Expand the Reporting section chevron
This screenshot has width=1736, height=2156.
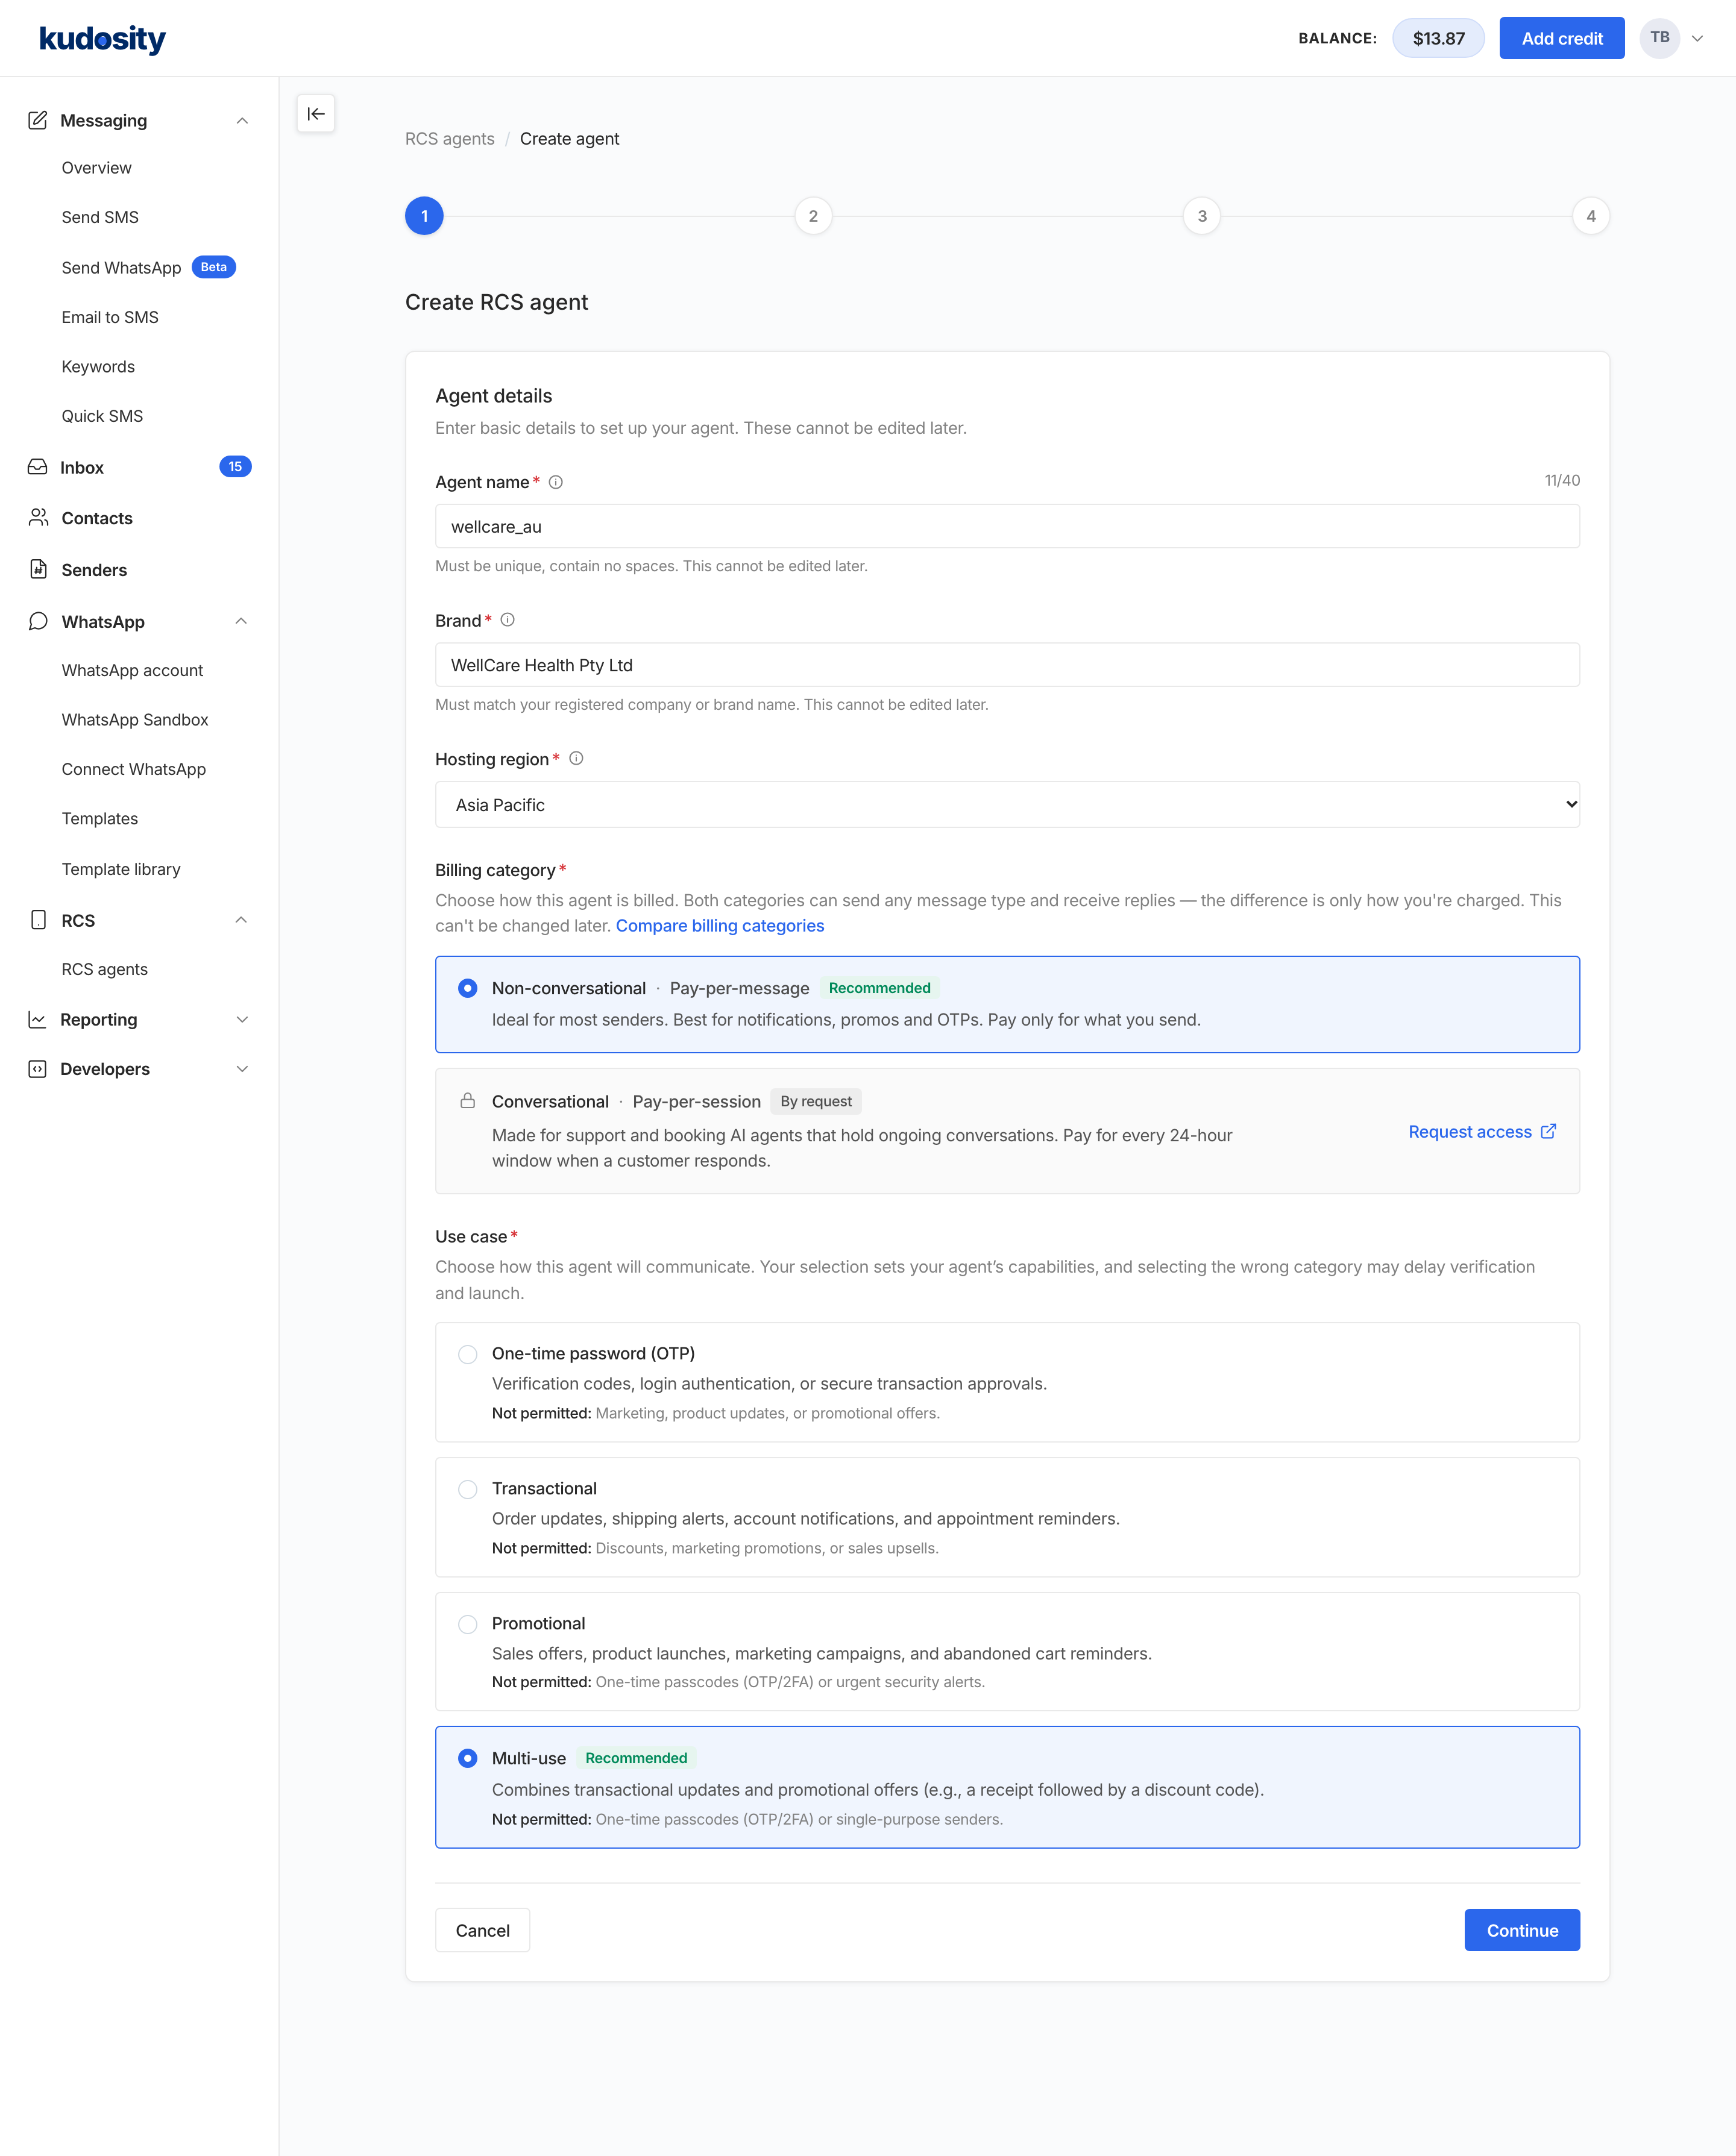242,1019
